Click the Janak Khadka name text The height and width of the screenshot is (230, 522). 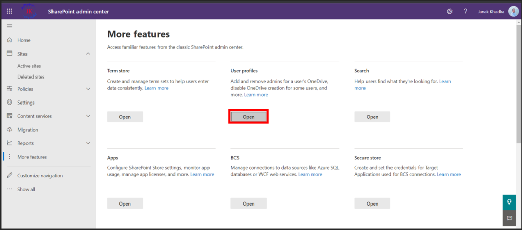[x=491, y=12]
